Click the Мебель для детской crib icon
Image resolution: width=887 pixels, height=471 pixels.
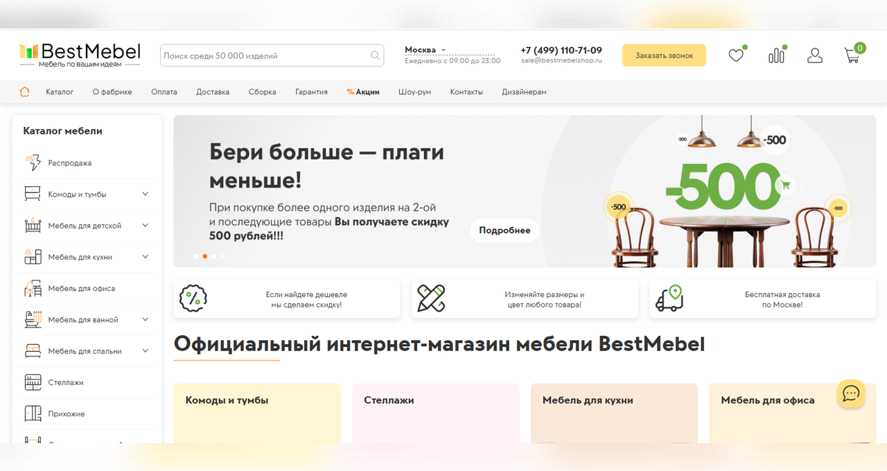pos(33,226)
